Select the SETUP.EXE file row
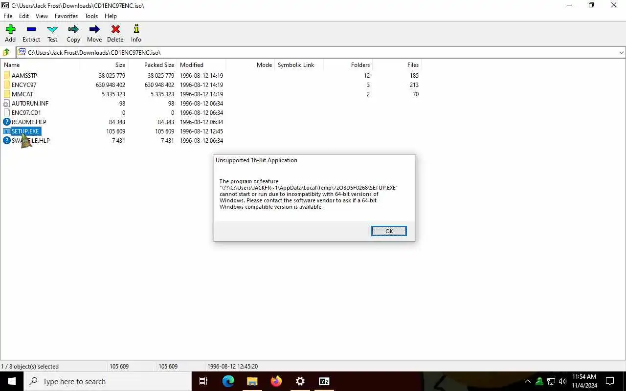Viewport: 626px width, 391px height. pyautogui.click(x=211, y=131)
